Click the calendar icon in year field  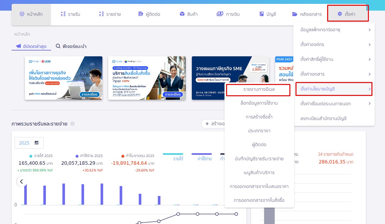(x=36, y=143)
